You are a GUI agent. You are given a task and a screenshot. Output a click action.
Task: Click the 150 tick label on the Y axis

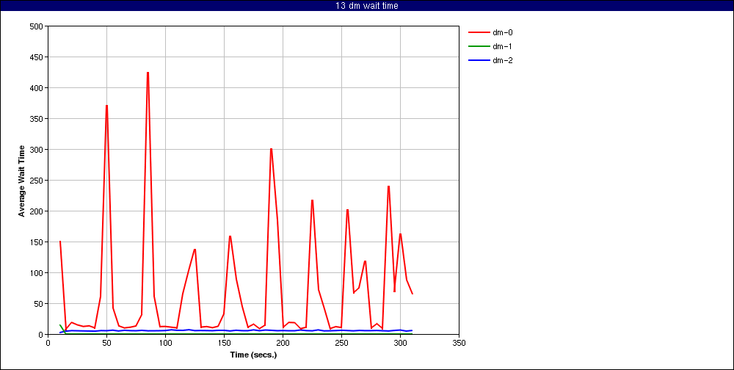point(37,242)
